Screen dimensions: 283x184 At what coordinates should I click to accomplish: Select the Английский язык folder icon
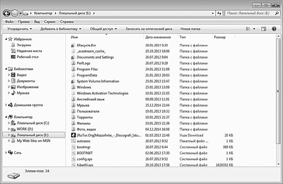73,99
